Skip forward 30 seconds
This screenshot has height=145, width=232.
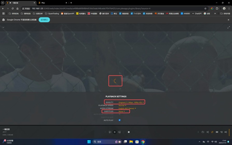click(x=119, y=132)
